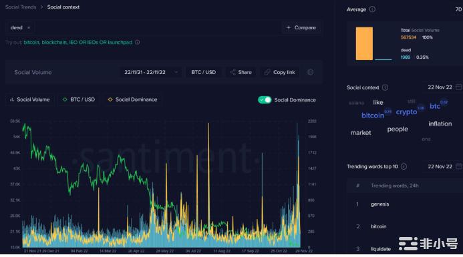Open the date range 22/11/21 - 22/11/22 dropdown
The width and height of the screenshot is (463, 257).
tap(150, 72)
